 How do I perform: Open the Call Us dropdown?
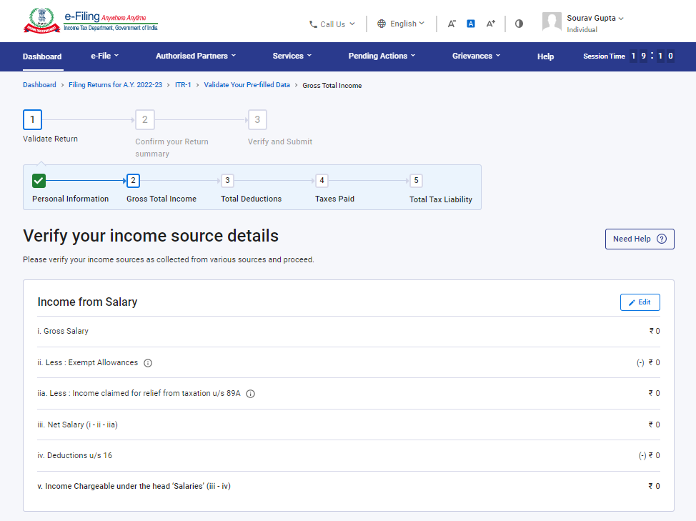(332, 24)
